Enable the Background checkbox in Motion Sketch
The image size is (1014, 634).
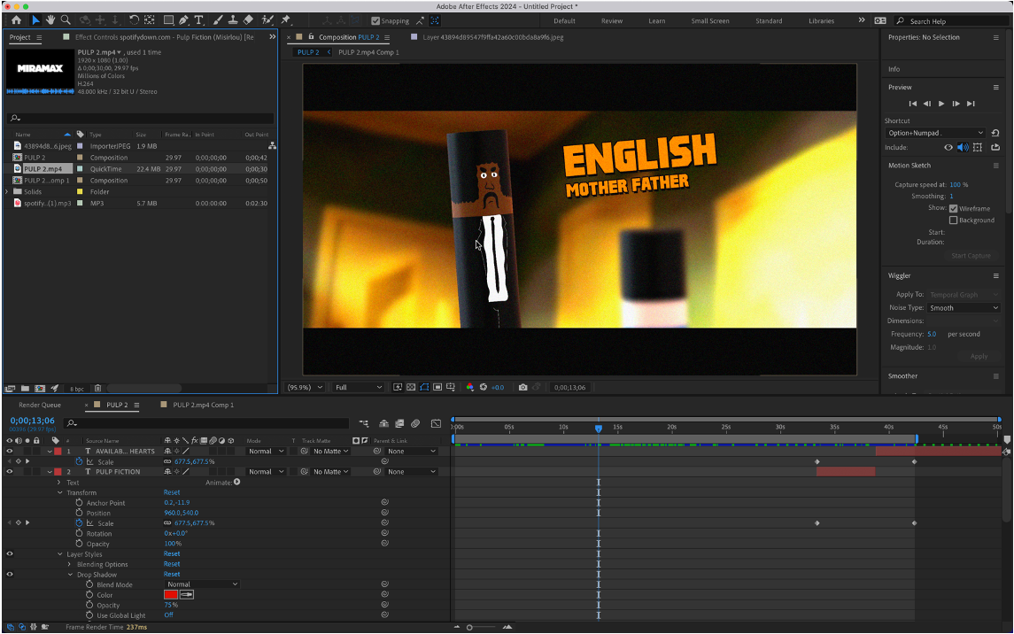pos(953,220)
